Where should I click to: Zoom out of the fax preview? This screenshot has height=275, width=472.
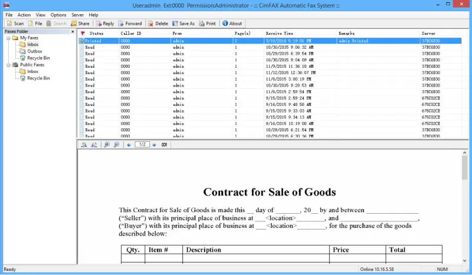pos(116,144)
